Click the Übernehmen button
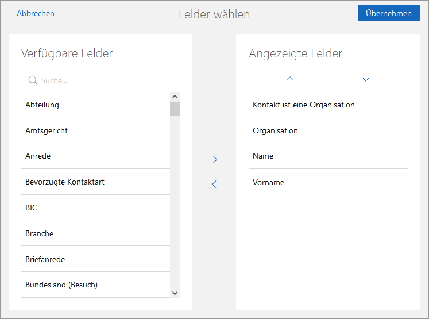429x319 pixels. coord(388,13)
